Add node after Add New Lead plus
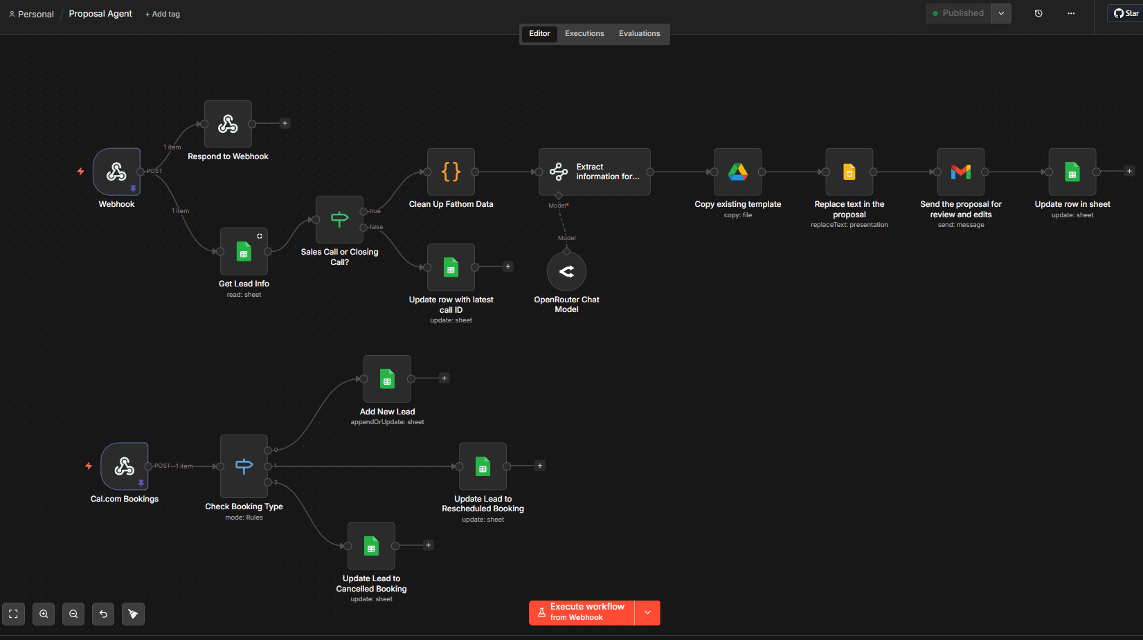This screenshot has width=1143, height=640. 444,378
